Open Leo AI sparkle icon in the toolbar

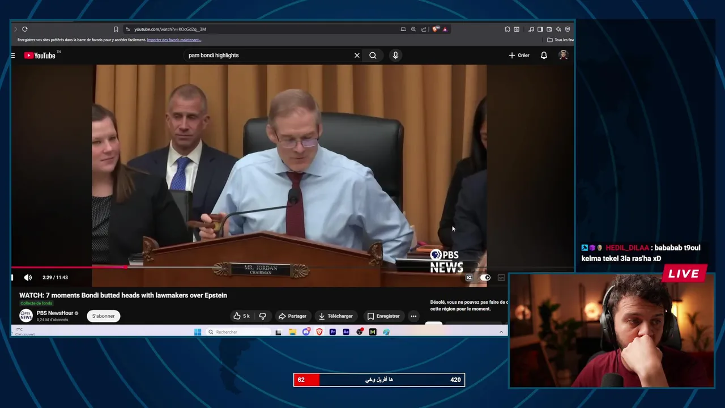558,29
